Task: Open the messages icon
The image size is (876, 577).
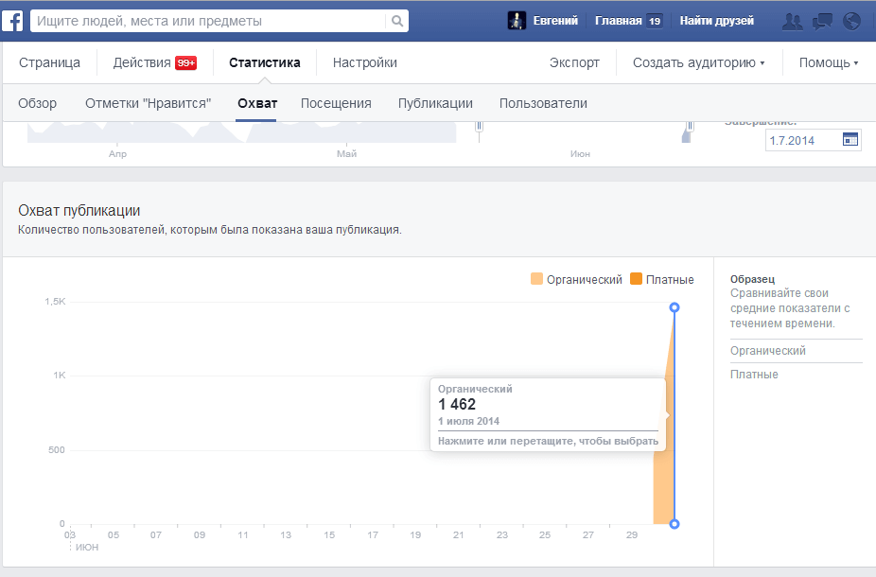Action: point(822,21)
